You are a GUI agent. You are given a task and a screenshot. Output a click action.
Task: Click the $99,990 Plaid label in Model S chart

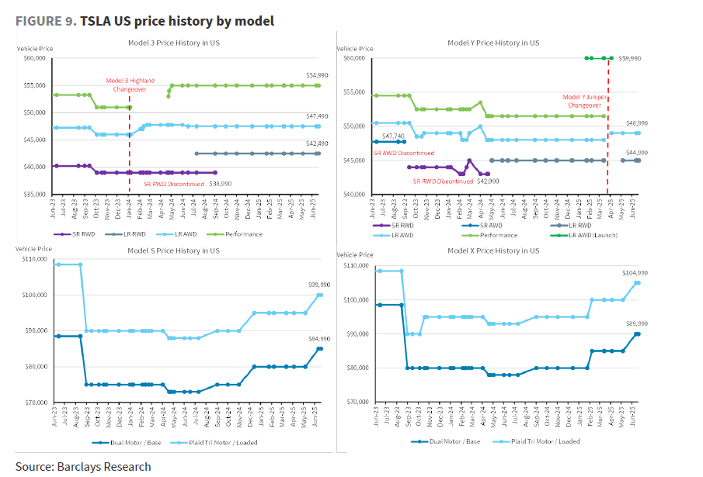[x=319, y=285]
